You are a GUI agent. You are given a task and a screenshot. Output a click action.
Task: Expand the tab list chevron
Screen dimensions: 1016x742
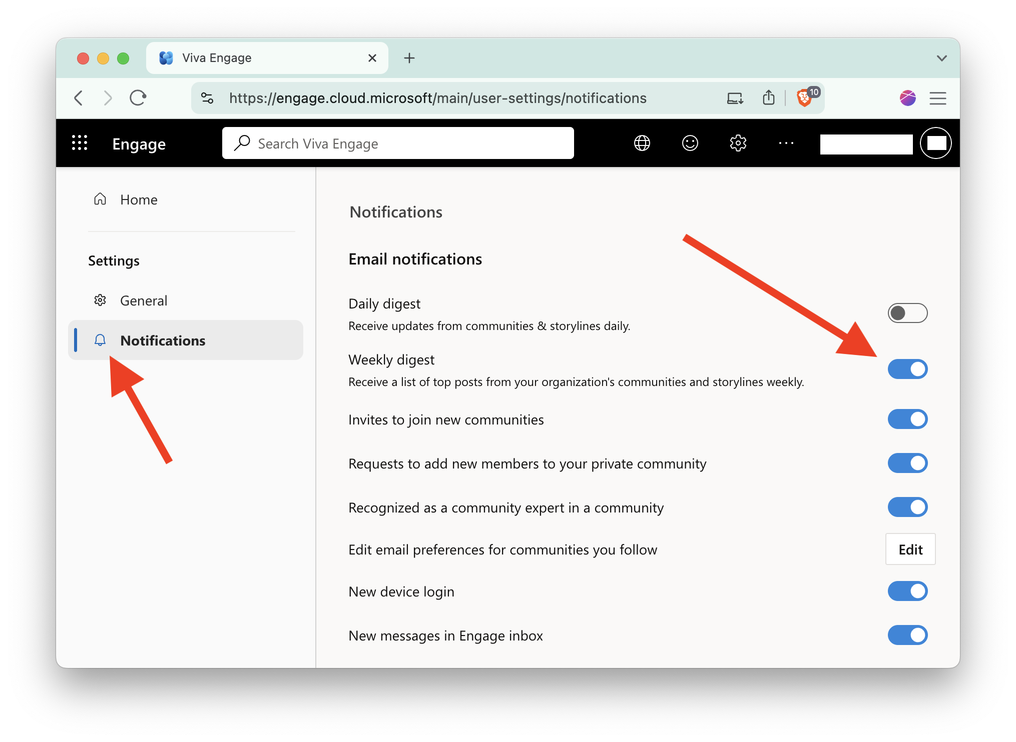pos(941,58)
